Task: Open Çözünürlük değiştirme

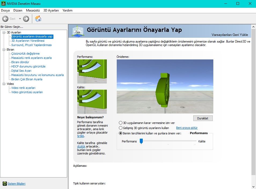Action: (25, 54)
